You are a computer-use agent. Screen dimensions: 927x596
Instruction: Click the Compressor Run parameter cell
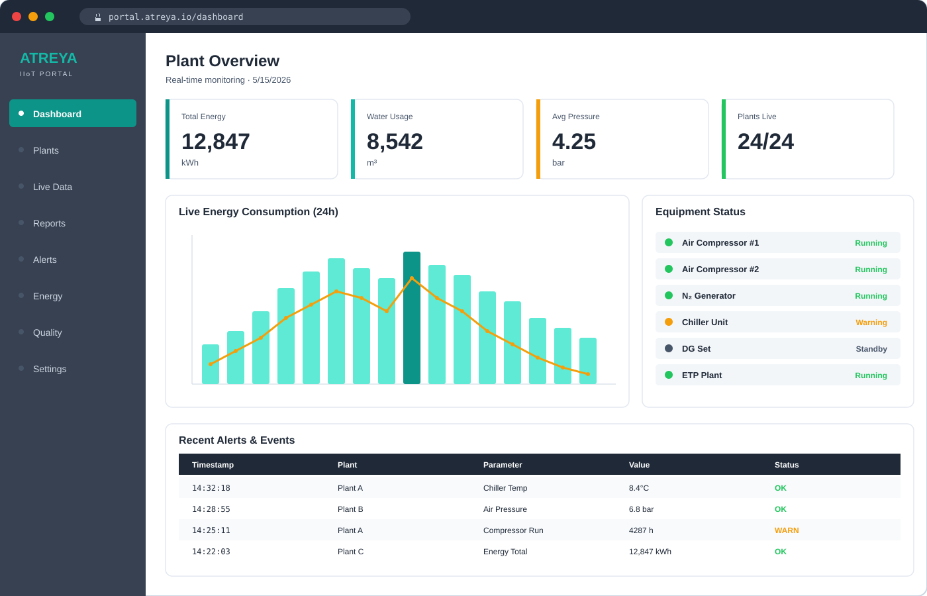tap(513, 530)
